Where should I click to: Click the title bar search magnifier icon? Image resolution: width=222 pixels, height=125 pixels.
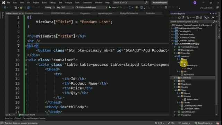(x=146, y=2)
